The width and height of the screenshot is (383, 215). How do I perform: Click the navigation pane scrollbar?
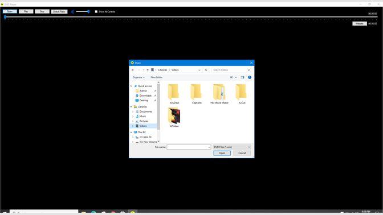click(x=158, y=108)
